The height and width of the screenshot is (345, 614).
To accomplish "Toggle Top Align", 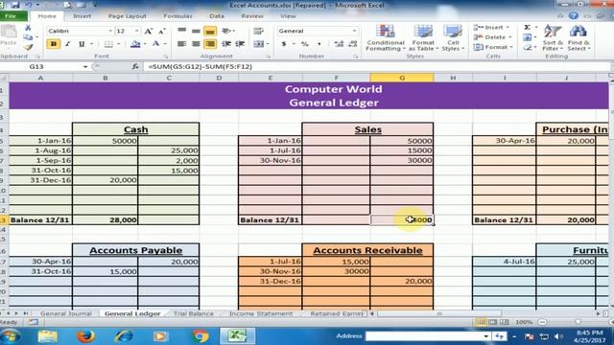I will point(181,31).
